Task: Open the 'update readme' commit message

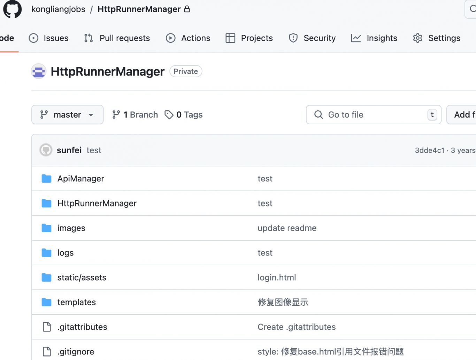Action: pyautogui.click(x=287, y=228)
